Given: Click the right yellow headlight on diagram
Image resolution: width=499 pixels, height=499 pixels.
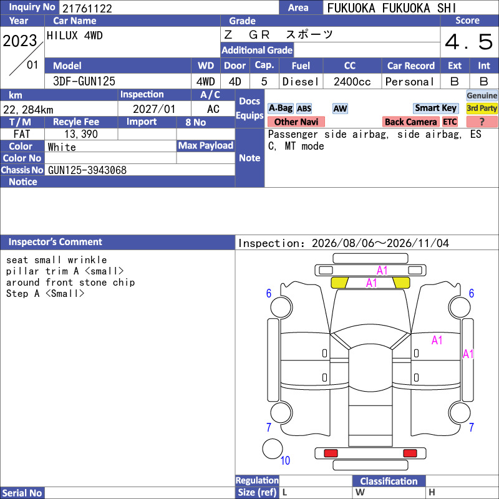Looking at the screenshot, I should [x=401, y=283].
